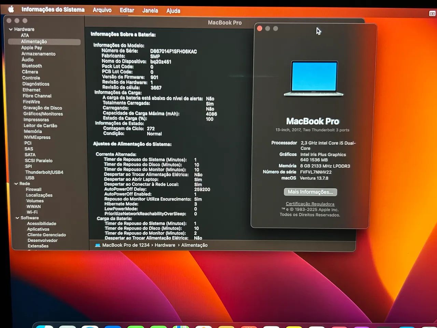Open the Arquivo menu

click(x=102, y=10)
